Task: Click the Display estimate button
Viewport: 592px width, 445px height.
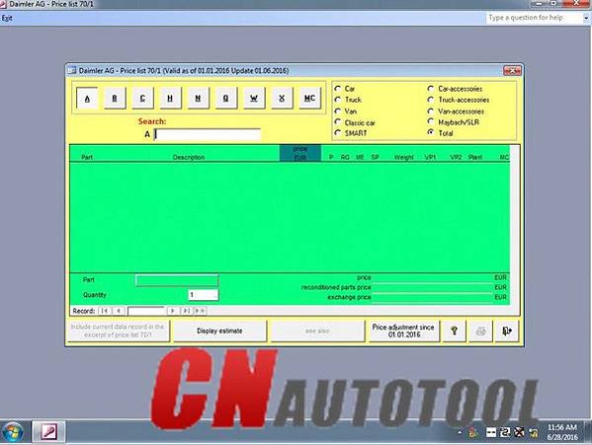Action: (219, 332)
